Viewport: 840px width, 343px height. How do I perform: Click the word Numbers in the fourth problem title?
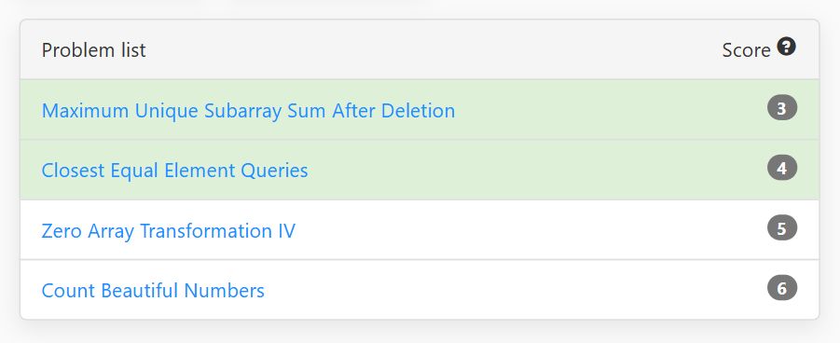[224, 291]
